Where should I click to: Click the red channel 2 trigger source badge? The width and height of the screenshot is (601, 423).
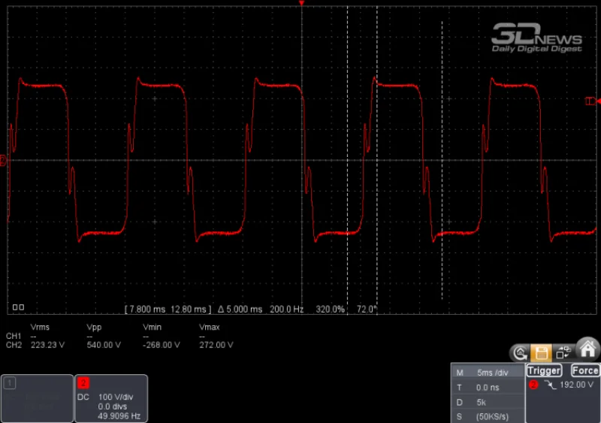click(533, 385)
